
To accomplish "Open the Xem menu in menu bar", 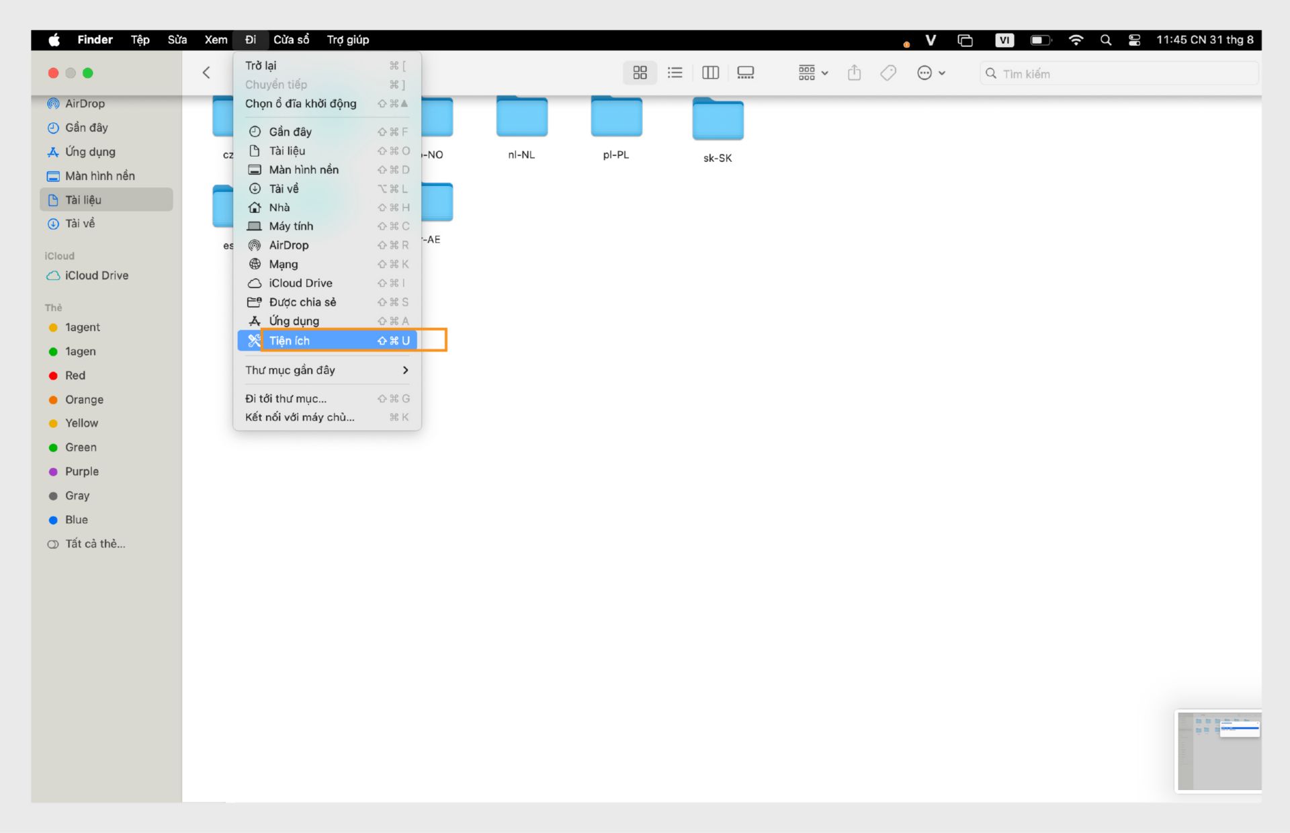I will point(216,40).
